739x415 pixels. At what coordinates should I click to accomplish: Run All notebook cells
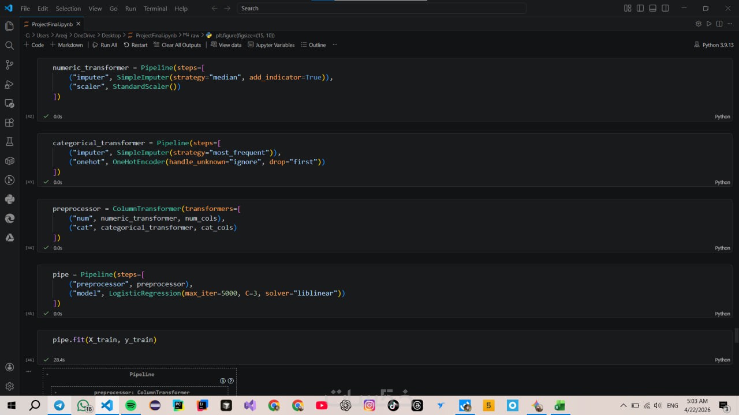(105, 45)
